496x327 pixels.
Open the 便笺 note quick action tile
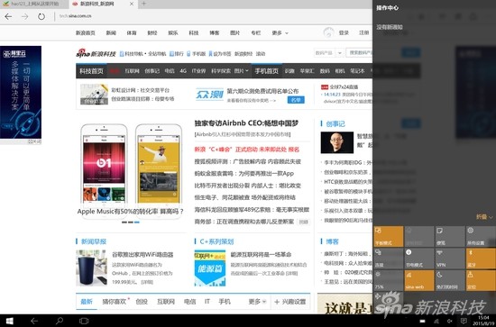coord(449,236)
